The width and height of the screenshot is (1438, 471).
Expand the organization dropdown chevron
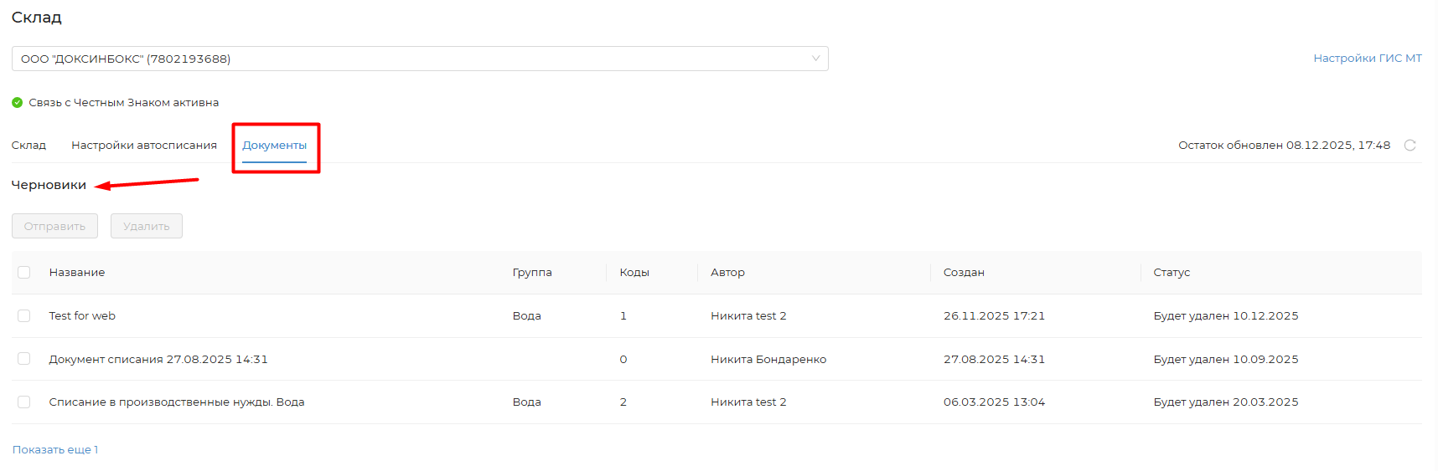[815, 59]
